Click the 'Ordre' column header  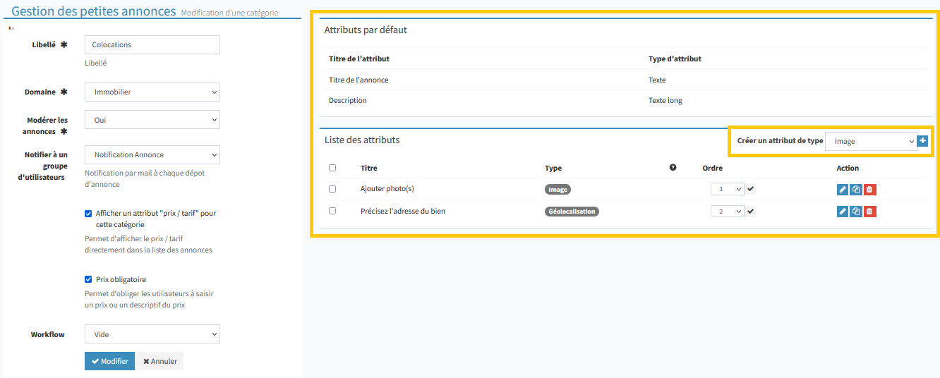[713, 168]
